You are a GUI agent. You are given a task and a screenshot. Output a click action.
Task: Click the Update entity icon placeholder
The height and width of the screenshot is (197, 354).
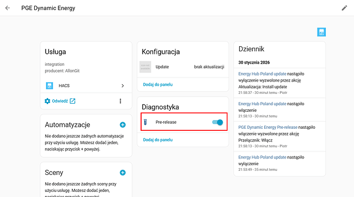tap(145, 67)
